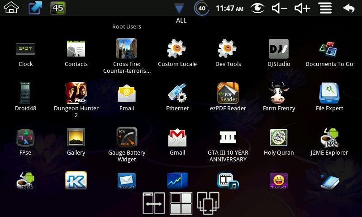Viewport: 362px width, 217px height.
Task: Tap the circular 40 gauge in the top bar
Action: (201, 8)
